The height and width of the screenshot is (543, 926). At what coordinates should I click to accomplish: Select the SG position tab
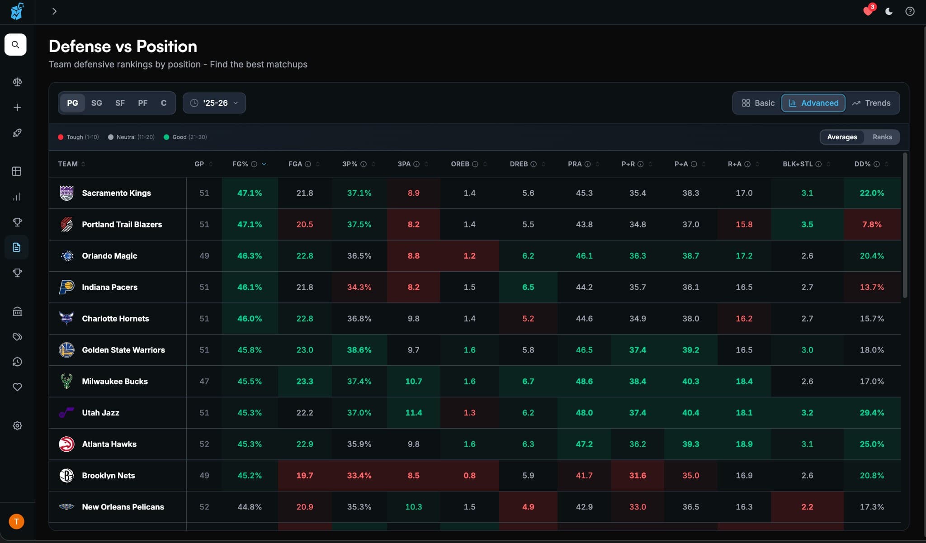pyautogui.click(x=96, y=103)
